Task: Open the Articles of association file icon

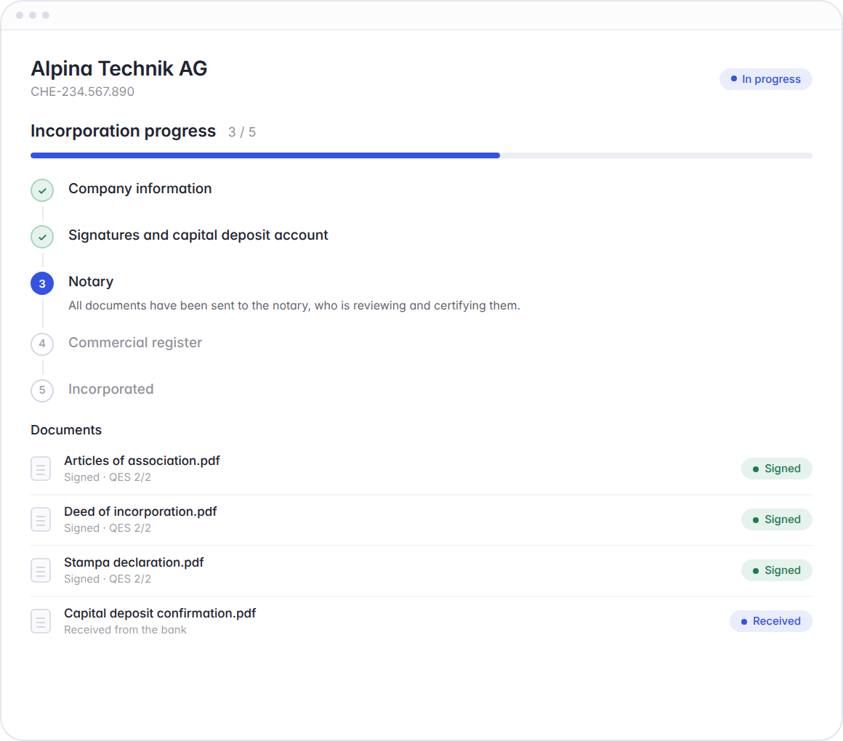Action: click(x=41, y=469)
